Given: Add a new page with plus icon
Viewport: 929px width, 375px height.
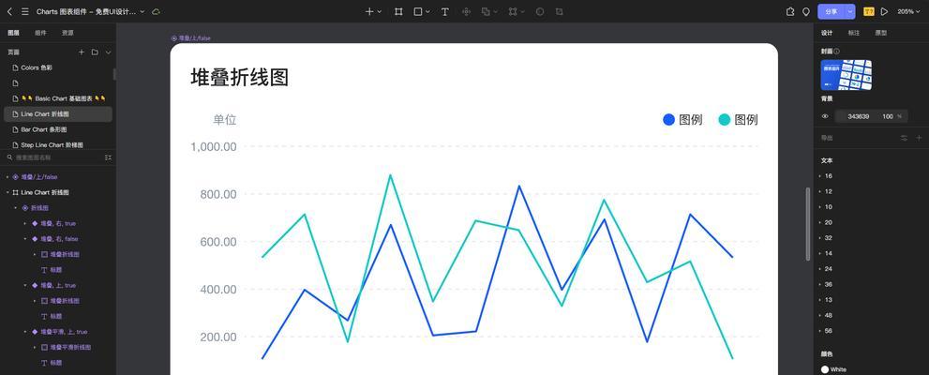Looking at the screenshot, I should pos(82,52).
